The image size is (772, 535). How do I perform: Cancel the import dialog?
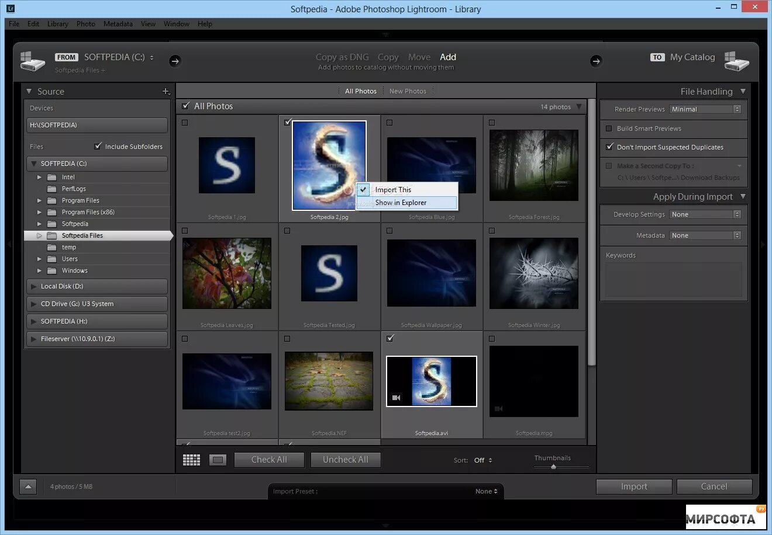(714, 487)
